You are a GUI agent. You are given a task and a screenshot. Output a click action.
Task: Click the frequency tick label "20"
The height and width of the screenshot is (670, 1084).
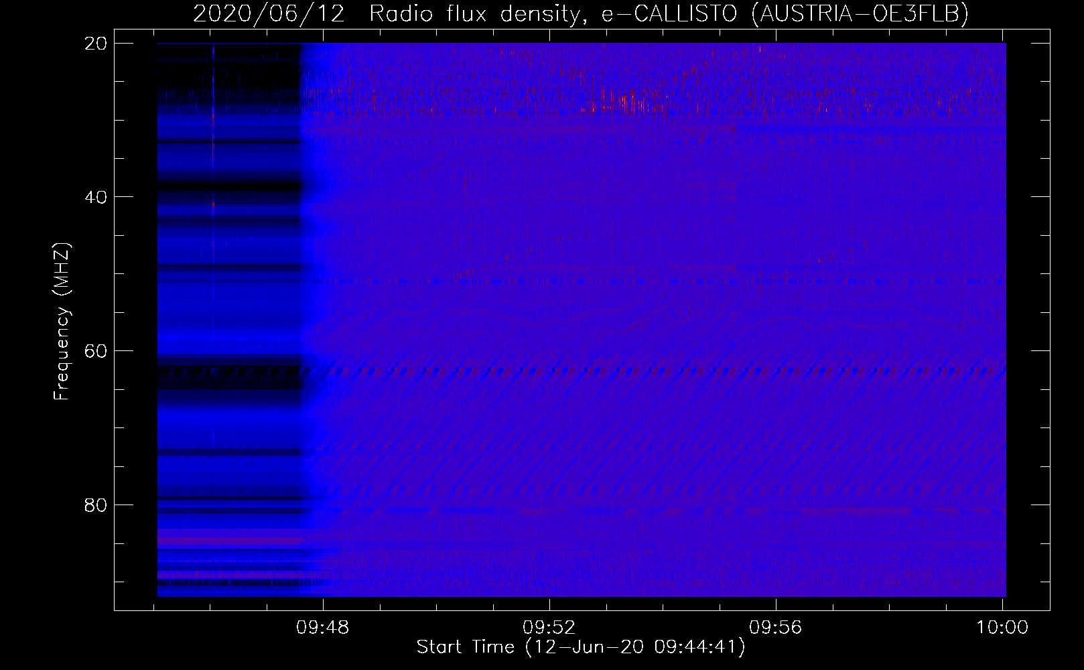[95, 44]
